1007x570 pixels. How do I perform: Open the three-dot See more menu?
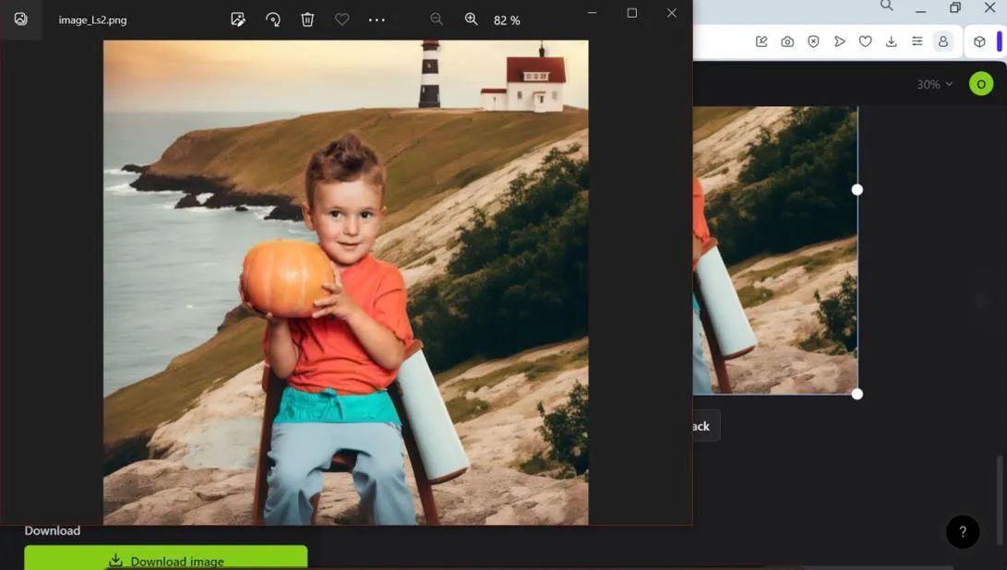(x=377, y=19)
